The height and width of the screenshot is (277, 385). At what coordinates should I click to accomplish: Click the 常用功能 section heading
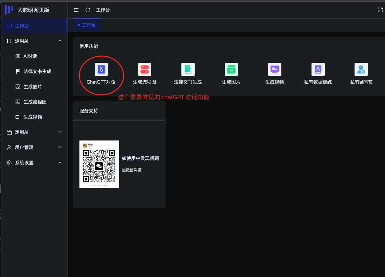pos(89,46)
